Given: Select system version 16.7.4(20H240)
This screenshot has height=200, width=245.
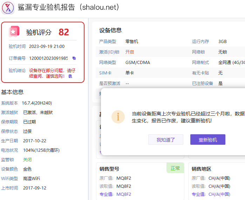Looking at the screenshot, I should (37, 103).
